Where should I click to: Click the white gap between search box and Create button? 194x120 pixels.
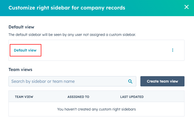point(138,81)
